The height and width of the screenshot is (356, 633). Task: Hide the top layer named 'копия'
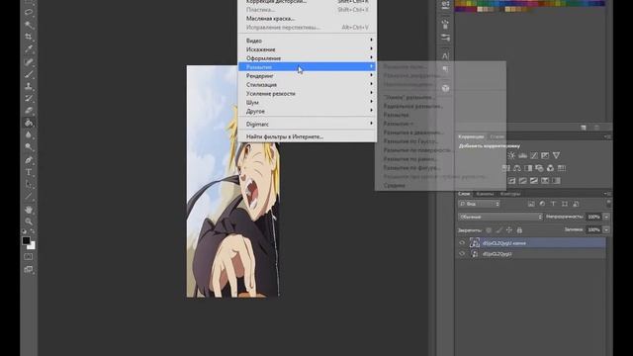tap(462, 243)
